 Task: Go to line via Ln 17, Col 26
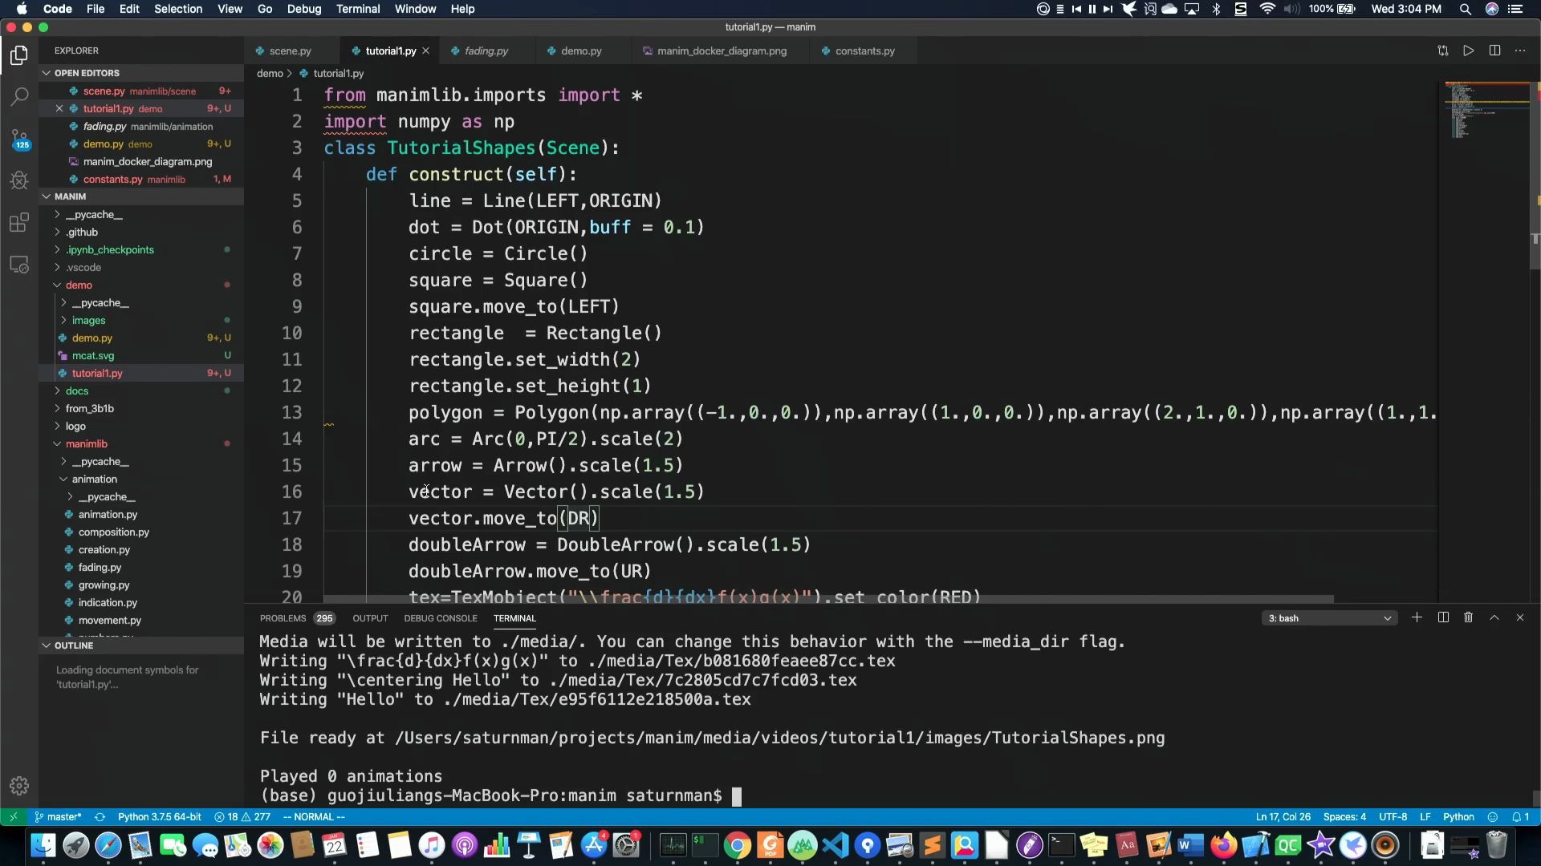1283,817
